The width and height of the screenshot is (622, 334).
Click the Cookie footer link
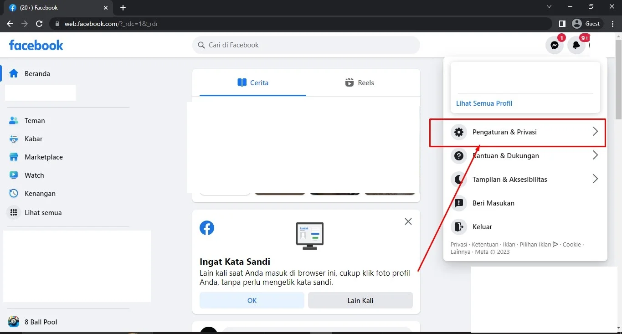point(572,245)
